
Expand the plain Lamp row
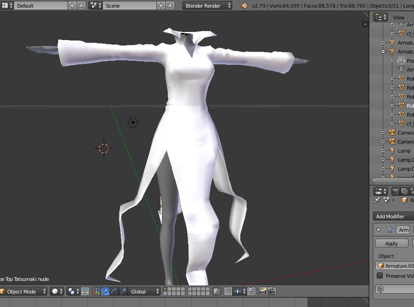pos(383,151)
